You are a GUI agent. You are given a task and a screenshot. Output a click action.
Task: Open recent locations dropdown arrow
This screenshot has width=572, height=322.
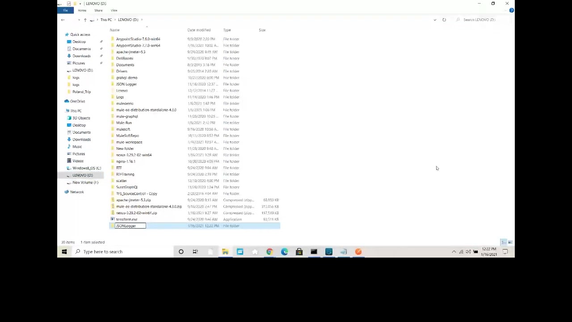tap(79, 20)
